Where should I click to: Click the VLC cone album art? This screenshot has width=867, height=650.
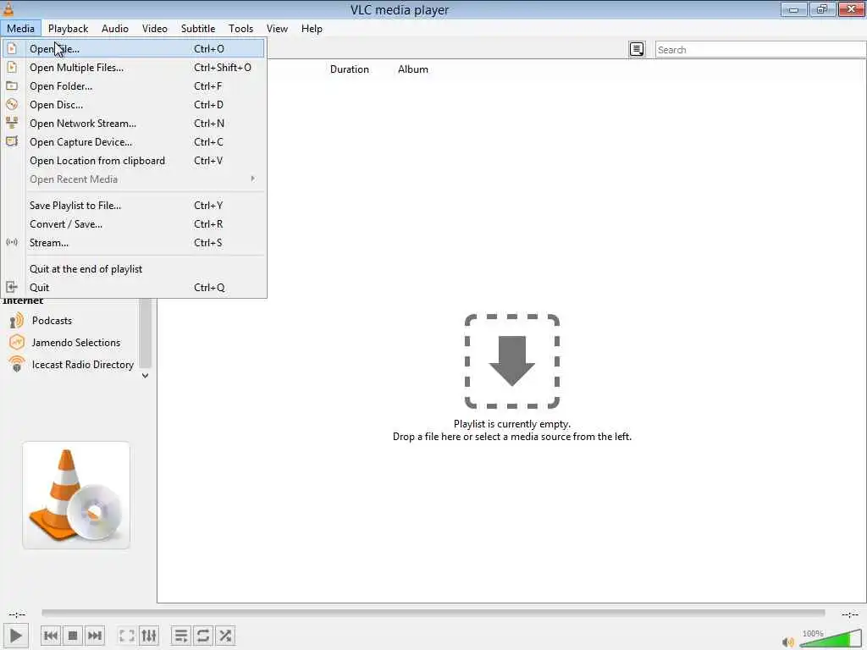[76, 495]
